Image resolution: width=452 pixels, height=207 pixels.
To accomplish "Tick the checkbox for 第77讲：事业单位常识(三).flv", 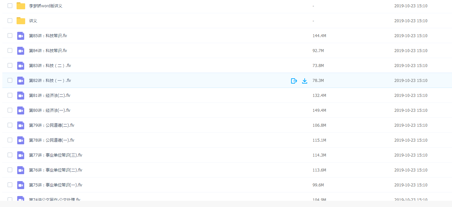I will tap(10, 155).
